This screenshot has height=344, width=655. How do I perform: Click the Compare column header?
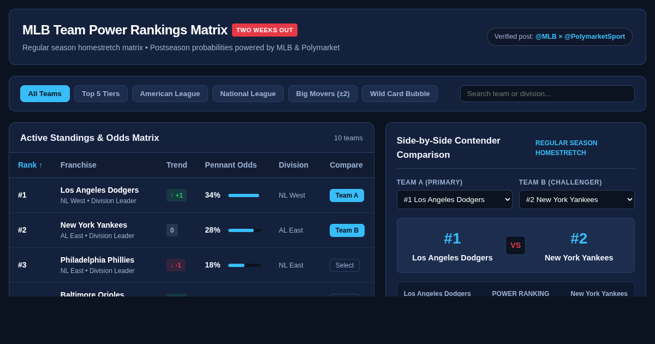(346, 165)
